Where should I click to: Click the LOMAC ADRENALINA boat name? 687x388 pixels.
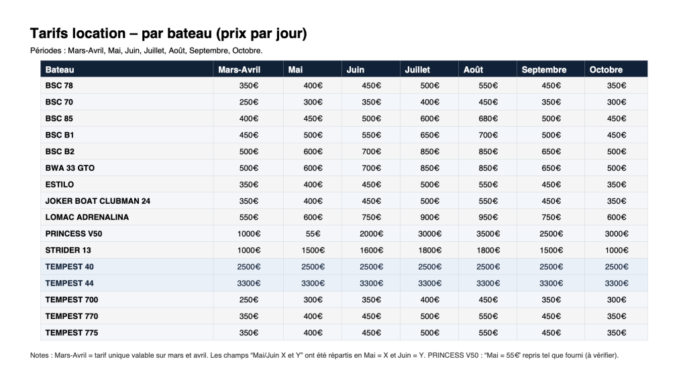(87, 217)
